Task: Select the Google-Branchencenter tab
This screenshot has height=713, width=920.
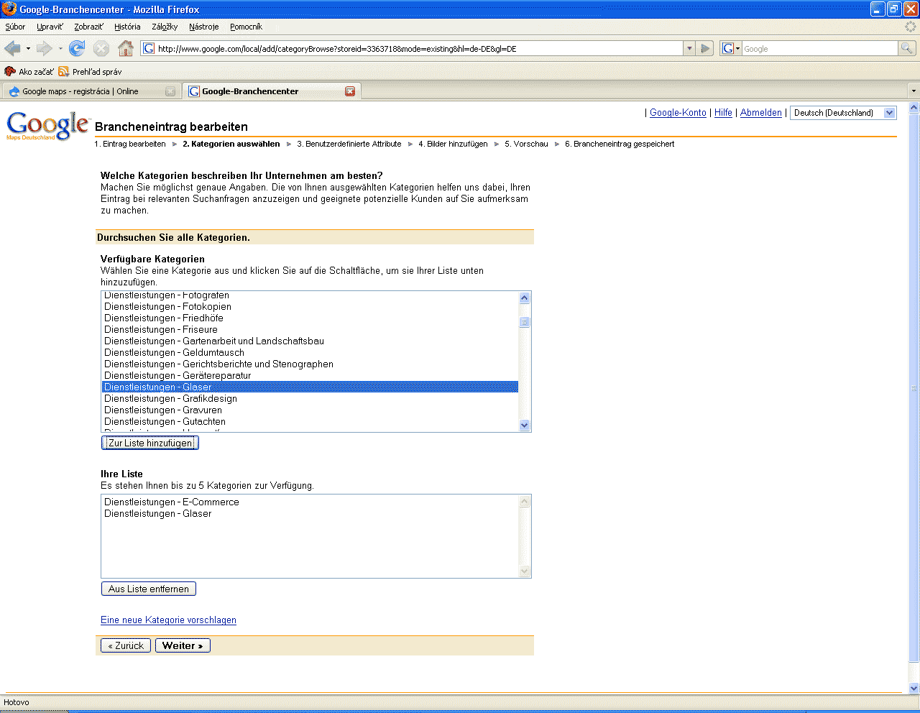Action: (271, 91)
